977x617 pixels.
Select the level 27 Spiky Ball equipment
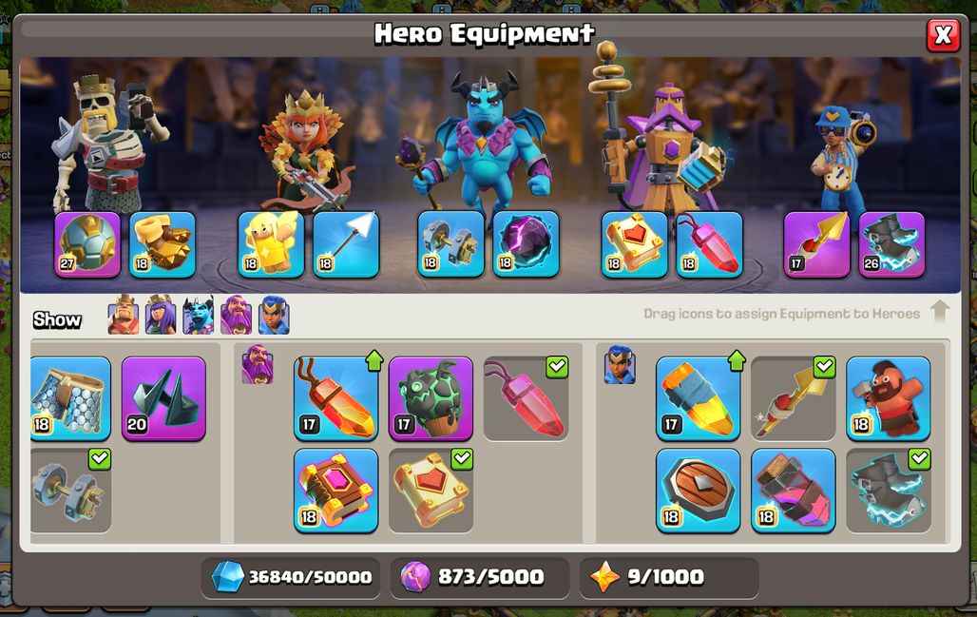[x=87, y=244]
